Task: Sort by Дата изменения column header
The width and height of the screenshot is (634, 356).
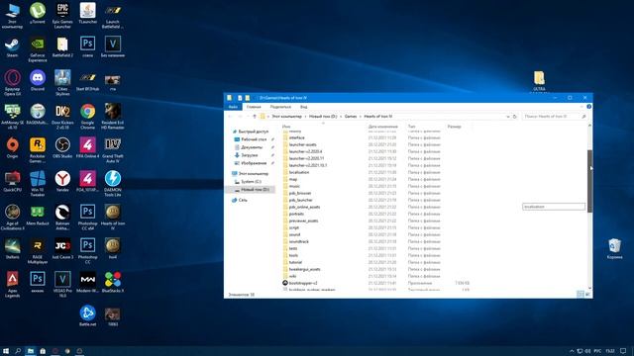Action: coord(383,127)
